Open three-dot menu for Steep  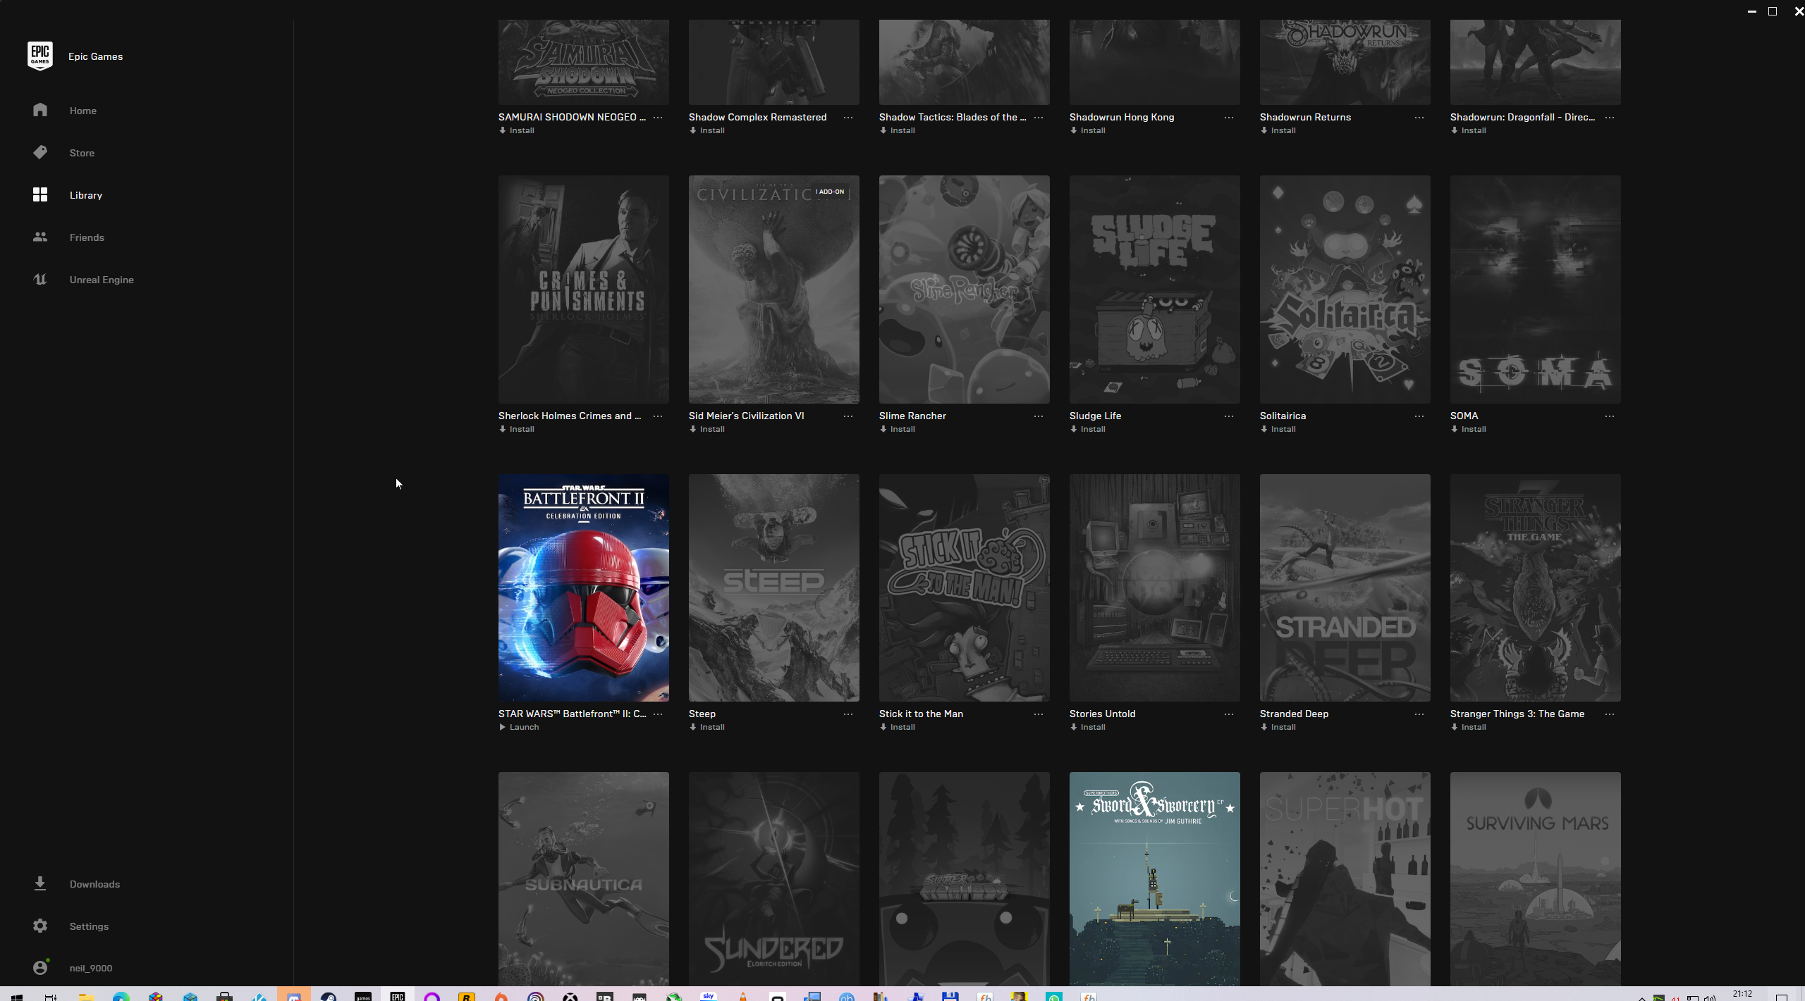[848, 714]
